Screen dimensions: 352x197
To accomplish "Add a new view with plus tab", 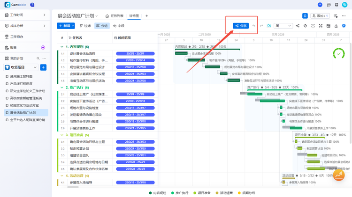I will (x=146, y=16).
